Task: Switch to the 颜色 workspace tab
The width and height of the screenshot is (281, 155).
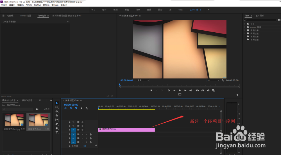Action: tap(127, 10)
